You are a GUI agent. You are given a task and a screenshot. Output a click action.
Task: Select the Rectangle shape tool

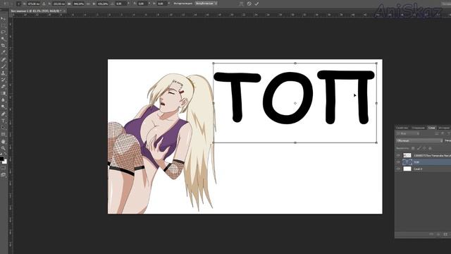click(3, 135)
